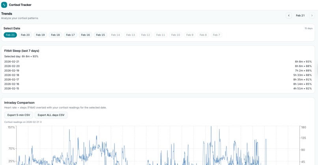Click the '8h 35m • 91%' sleep value
This screenshot has width=318, height=165.
(x=302, y=80)
